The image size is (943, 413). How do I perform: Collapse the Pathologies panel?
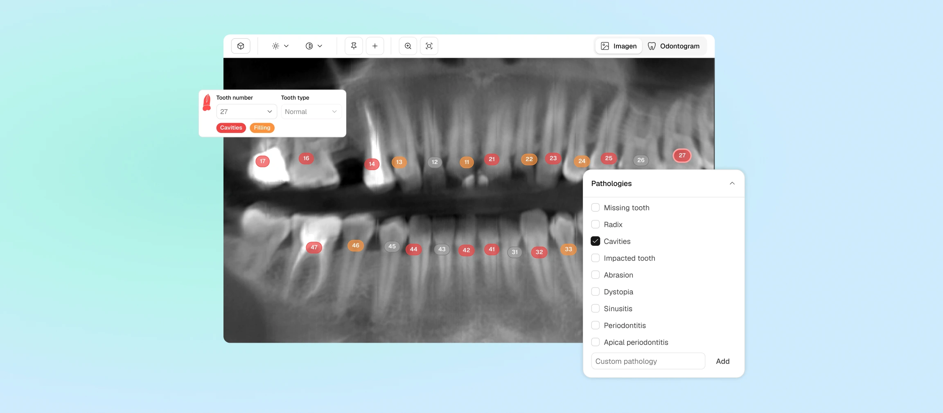(732, 183)
